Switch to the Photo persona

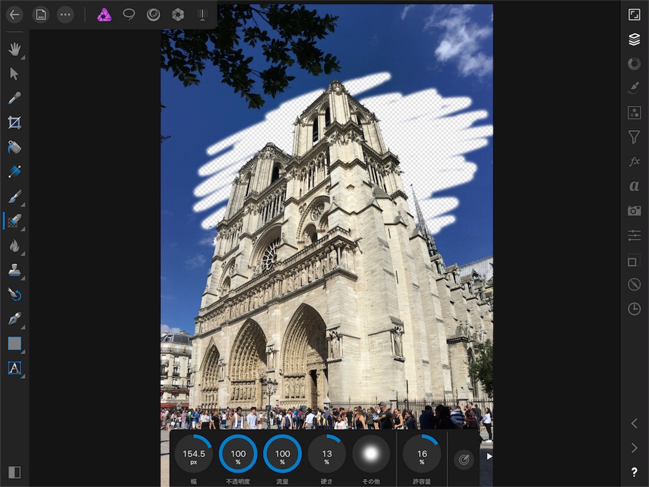tap(104, 15)
